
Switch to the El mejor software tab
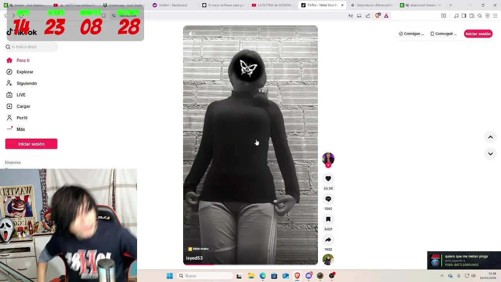click(223, 5)
